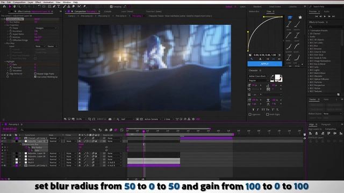
Task: Collapse the Iris Properties group
Action: 5,25
